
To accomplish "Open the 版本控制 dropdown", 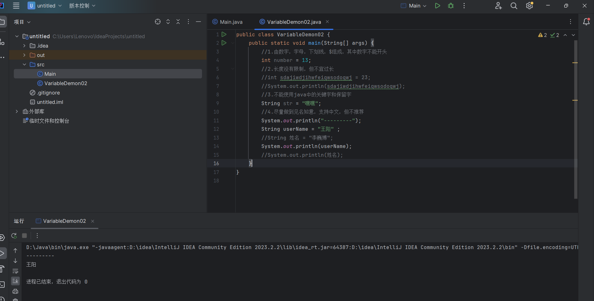I will [82, 6].
